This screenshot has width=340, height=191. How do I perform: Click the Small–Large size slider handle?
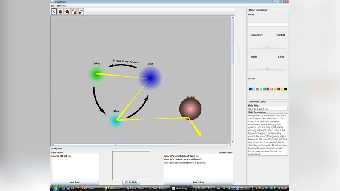click(x=268, y=70)
